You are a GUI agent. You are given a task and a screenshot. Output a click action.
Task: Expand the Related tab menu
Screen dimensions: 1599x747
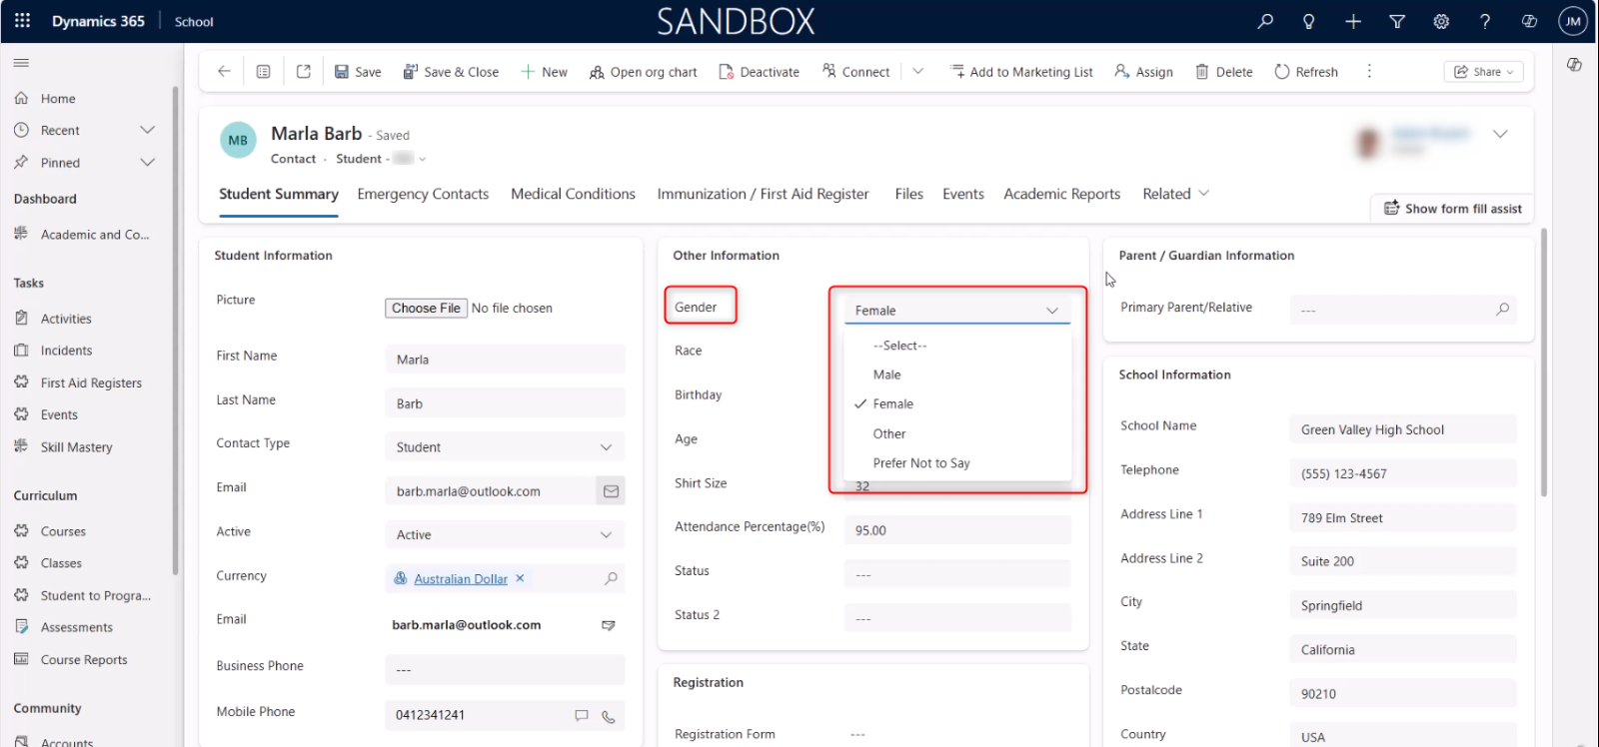coord(1175,194)
